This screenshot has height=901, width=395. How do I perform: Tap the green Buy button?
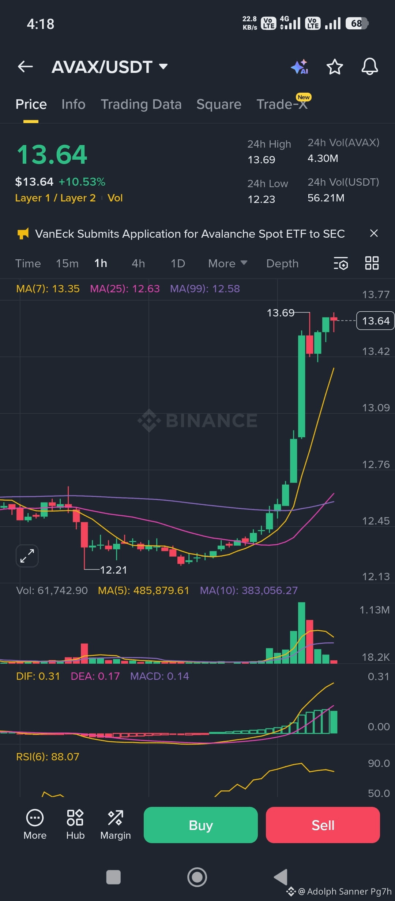pos(201,825)
